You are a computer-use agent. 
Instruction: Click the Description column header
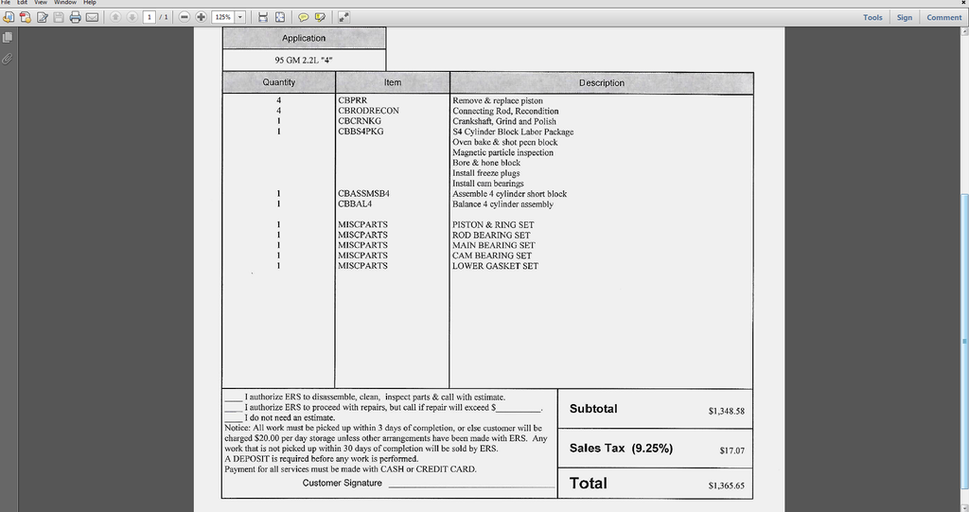[601, 83]
